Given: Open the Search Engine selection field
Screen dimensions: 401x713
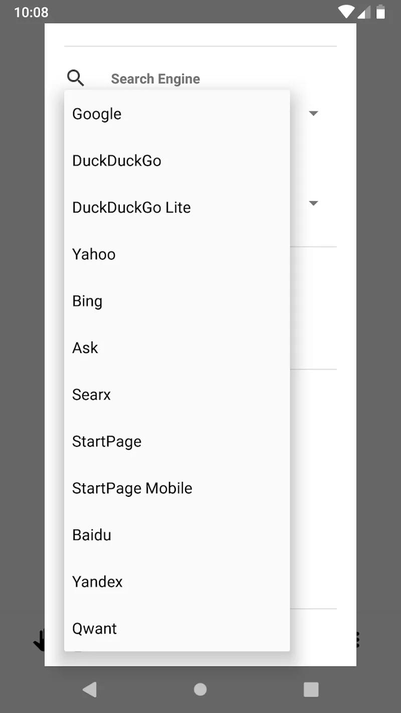Looking at the screenshot, I should (155, 79).
